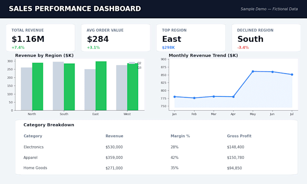Click the South value in Declined Region card
Image resolution: width=307 pixels, height=184 pixels.
tap(251, 39)
